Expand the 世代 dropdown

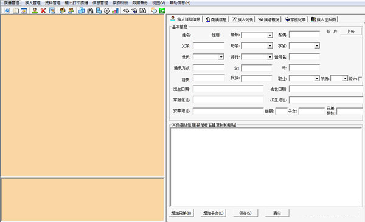click(221, 57)
